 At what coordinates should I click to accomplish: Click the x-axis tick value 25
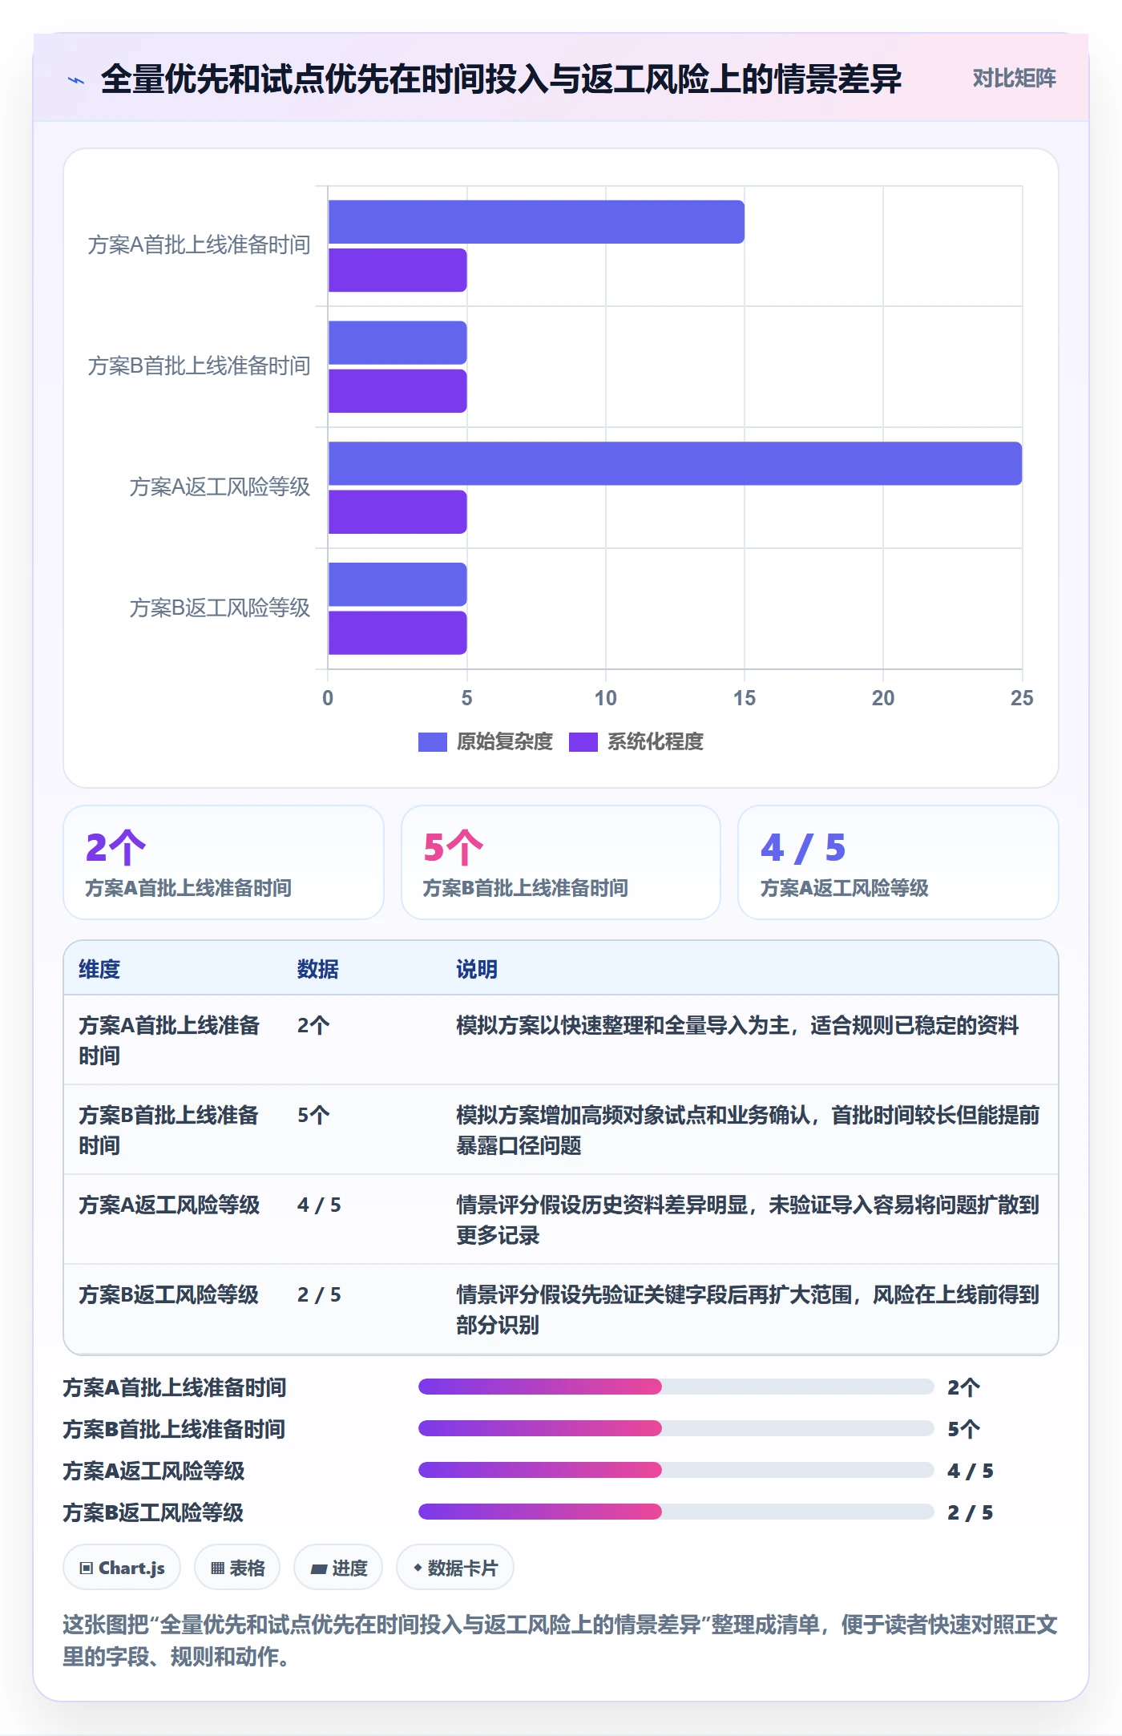(1022, 698)
